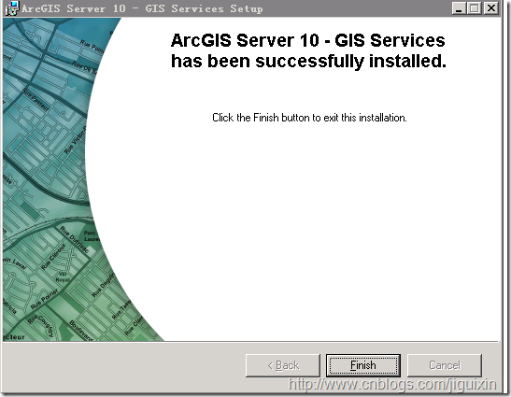Maximize the GIS Services Setup window
The height and width of the screenshot is (397, 511).
click(x=475, y=8)
